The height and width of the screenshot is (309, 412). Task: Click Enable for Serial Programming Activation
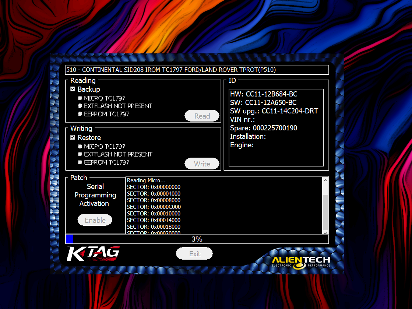click(95, 220)
